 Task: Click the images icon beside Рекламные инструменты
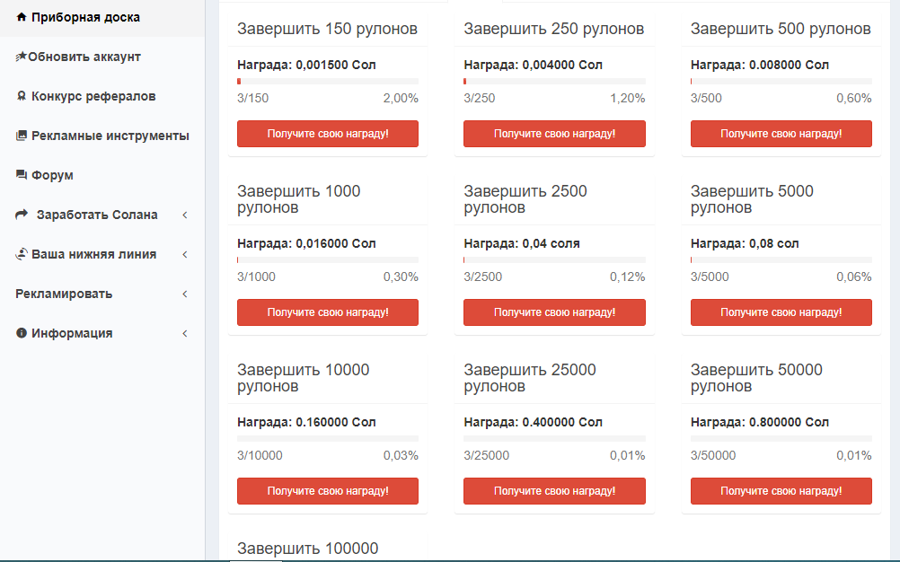point(22,136)
